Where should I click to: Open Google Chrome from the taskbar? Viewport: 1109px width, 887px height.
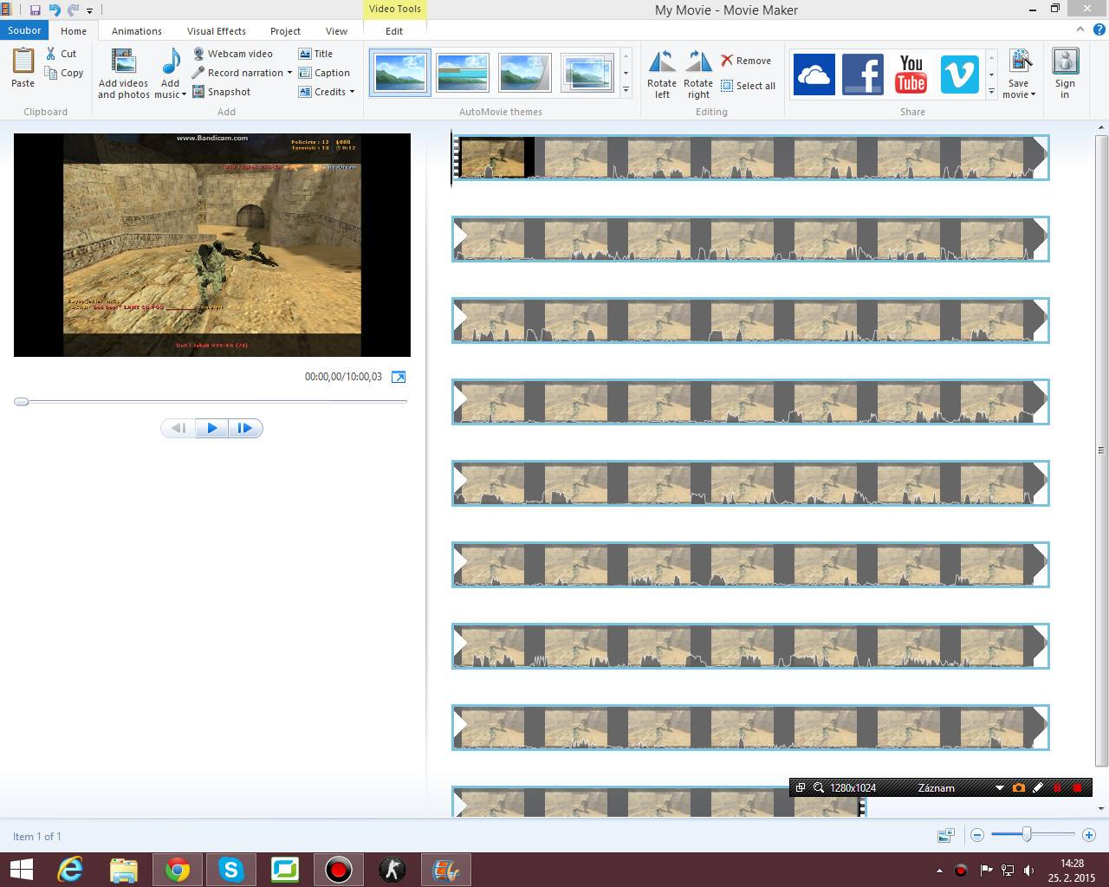pyautogui.click(x=177, y=869)
